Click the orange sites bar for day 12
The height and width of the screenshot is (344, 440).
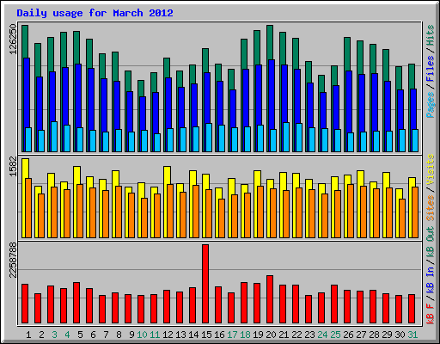170,211
